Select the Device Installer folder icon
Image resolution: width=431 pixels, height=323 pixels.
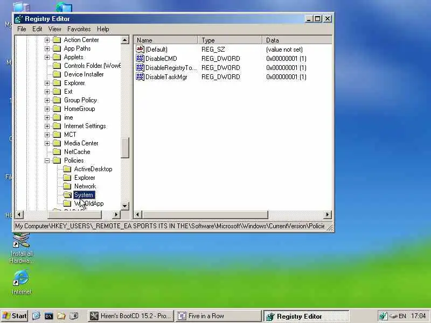(x=57, y=74)
